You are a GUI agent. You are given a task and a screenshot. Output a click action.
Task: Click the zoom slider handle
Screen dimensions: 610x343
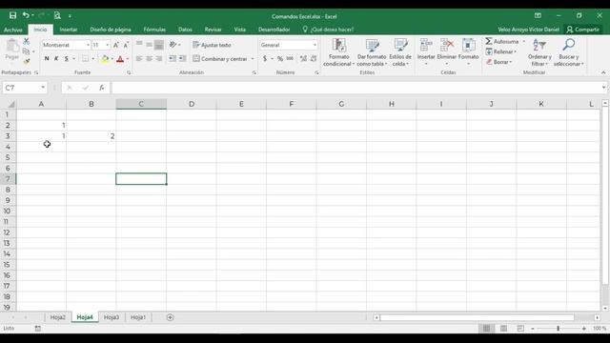click(558, 329)
